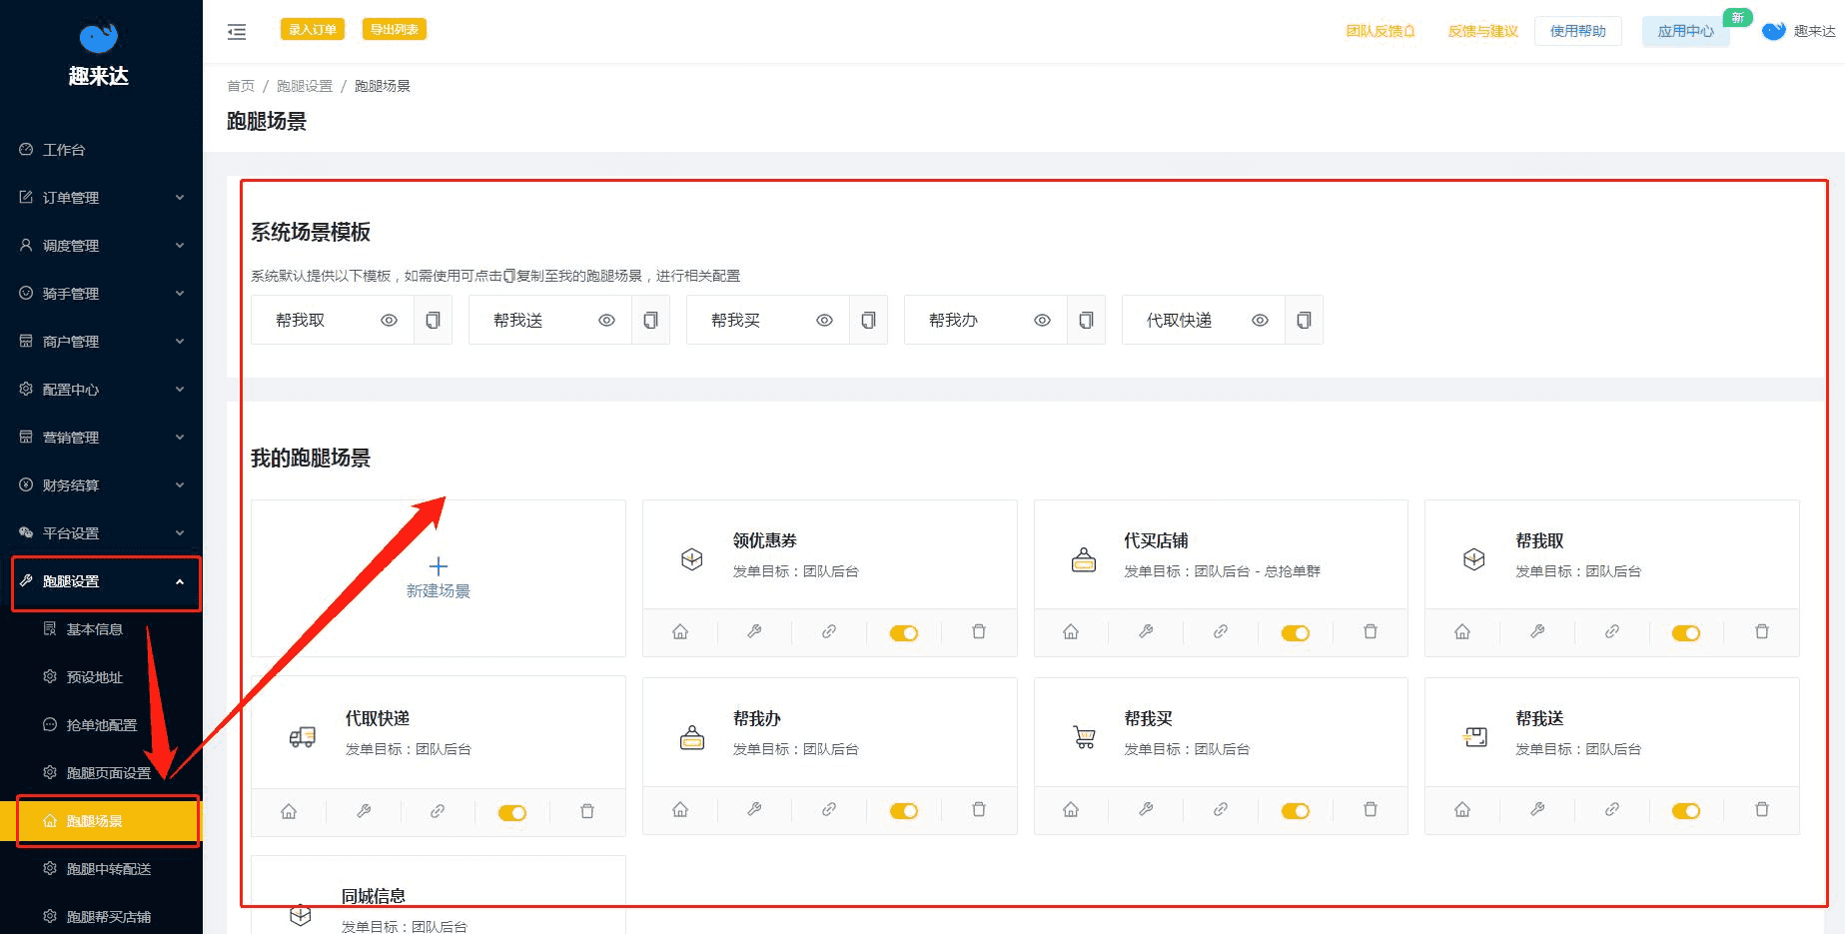Screen dimensions: 1845x934
Task: Copy link of the 帮我办 scene card
Action: point(829,809)
